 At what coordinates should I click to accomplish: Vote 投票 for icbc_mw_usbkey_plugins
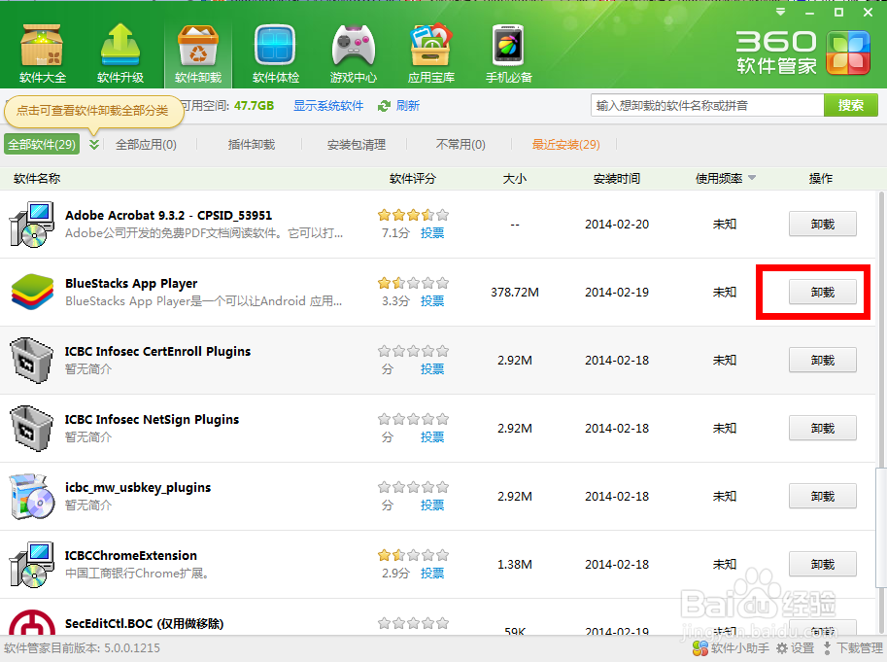coord(432,505)
